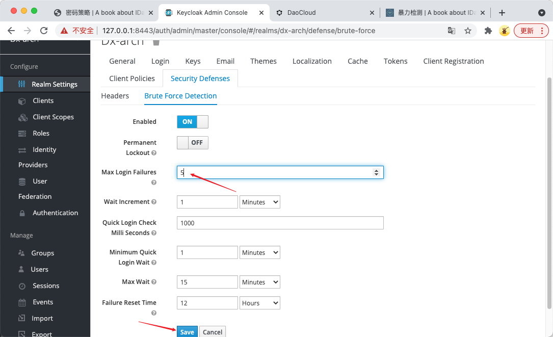Open the Client Registration tab
This screenshot has width=553, height=337.
click(x=454, y=61)
